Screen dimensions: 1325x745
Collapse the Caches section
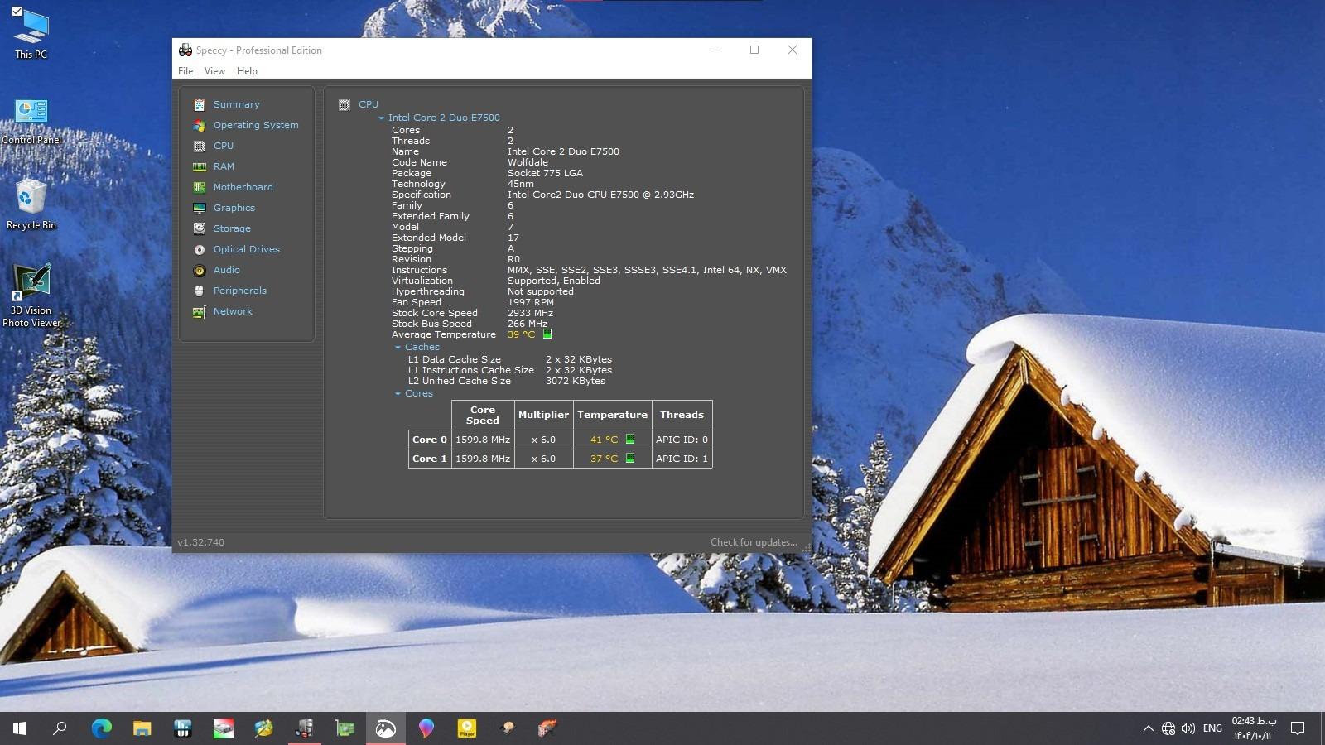[398, 348]
